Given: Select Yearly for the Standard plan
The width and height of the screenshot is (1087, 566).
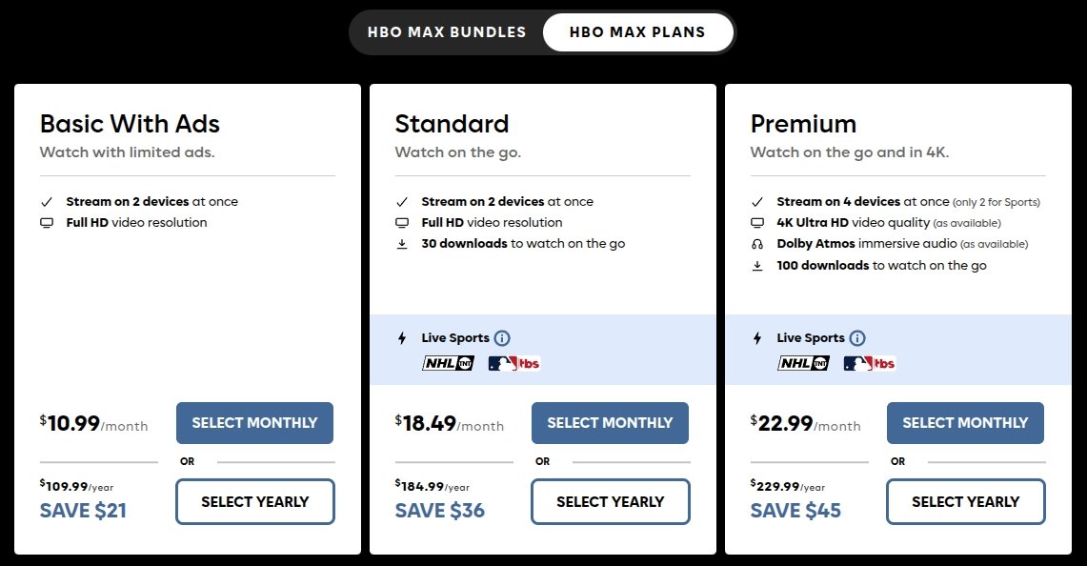Looking at the screenshot, I should (x=610, y=501).
